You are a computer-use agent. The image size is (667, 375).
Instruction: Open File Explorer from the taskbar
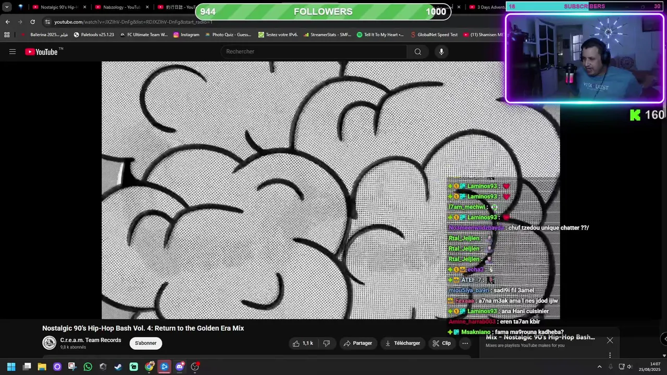point(42,367)
